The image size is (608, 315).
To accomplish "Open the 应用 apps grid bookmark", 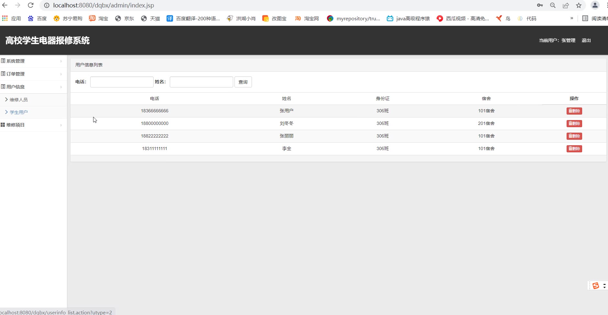I will point(11,18).
